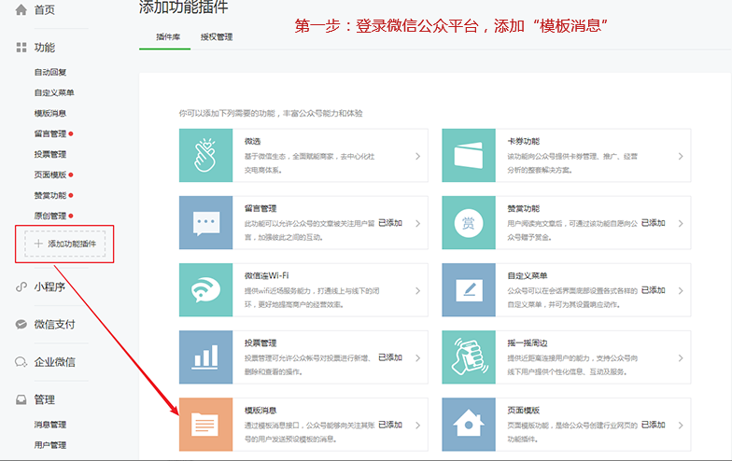
Task: Open the 赞赏功能 reward icon
Action: (x=469, y=222)
